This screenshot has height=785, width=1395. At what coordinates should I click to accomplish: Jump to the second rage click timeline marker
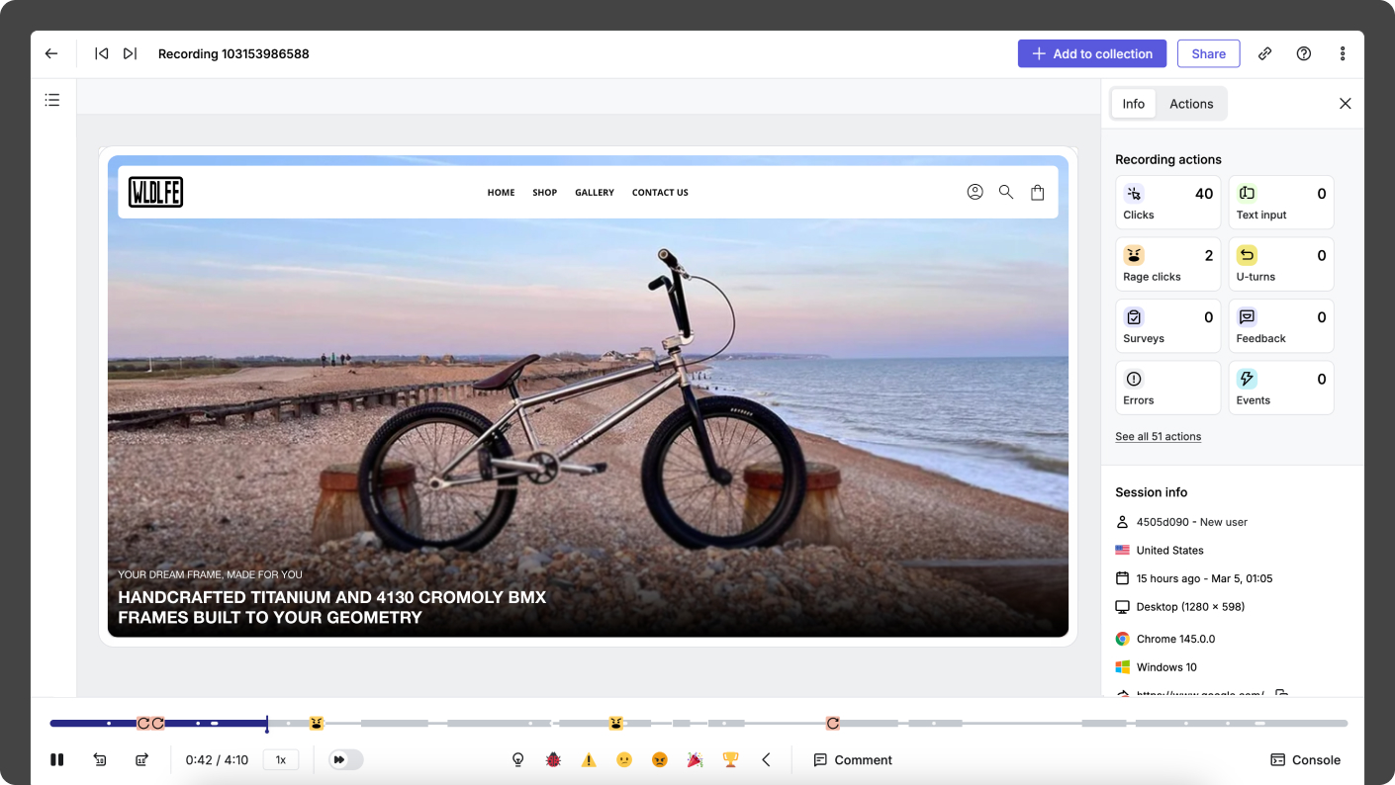(x=615, y=724)
